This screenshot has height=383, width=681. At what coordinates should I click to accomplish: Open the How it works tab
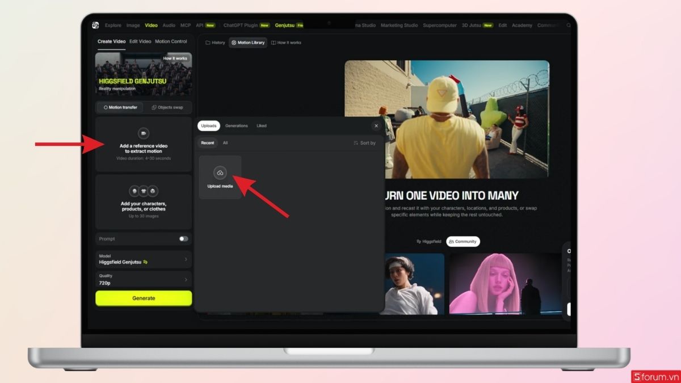[286, 43]
